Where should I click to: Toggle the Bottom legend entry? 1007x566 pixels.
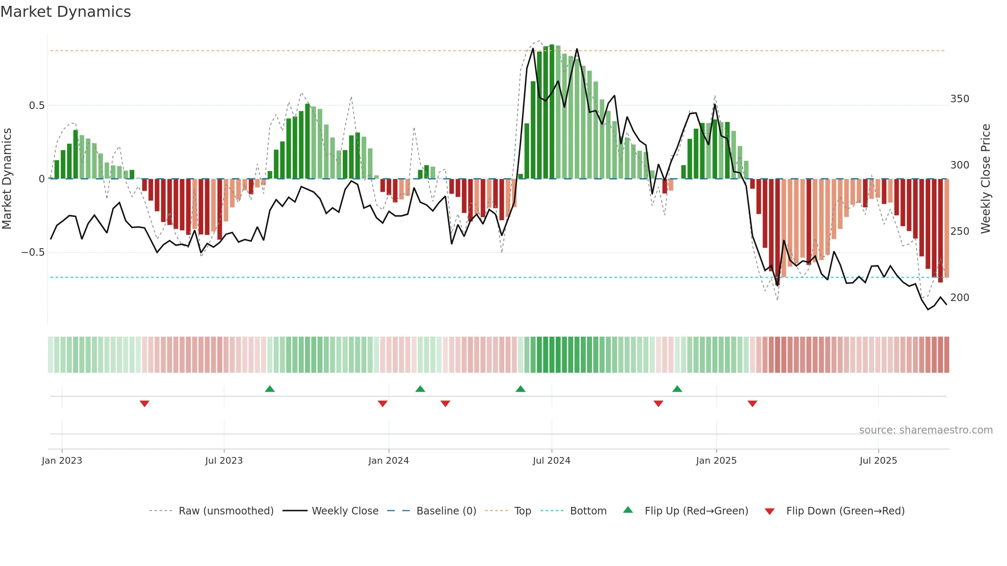click(574, 511)
